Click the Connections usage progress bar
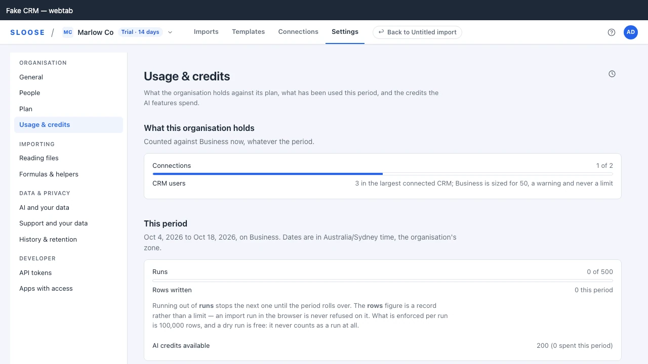The height and width of the screenshot is (364, 648). click(x=383, y=174)
